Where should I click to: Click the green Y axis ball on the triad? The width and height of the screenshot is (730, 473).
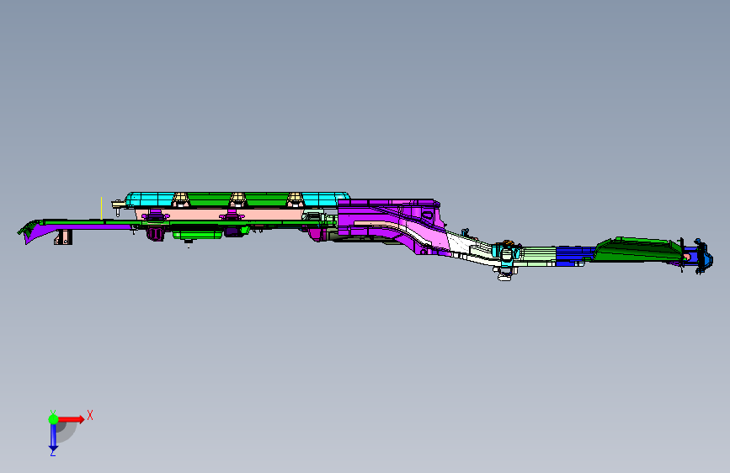53,419
